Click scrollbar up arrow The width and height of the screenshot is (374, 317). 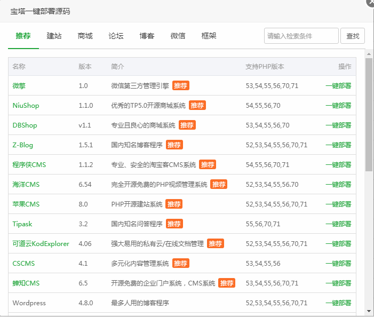[x=369, y=54]
